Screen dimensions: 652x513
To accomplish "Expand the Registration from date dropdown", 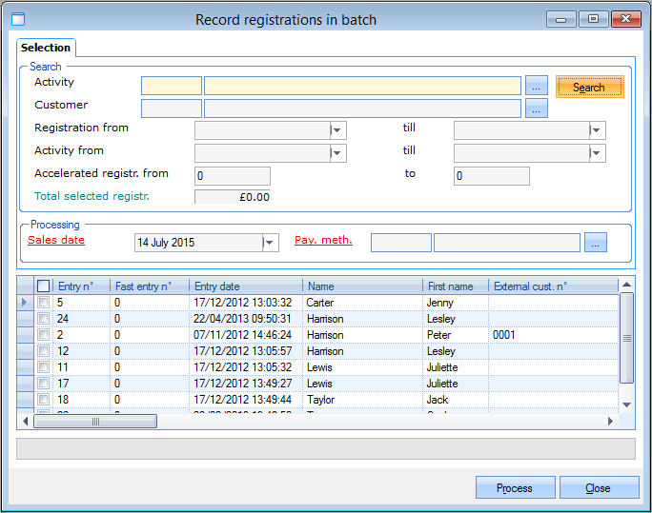I will [337, 130].
